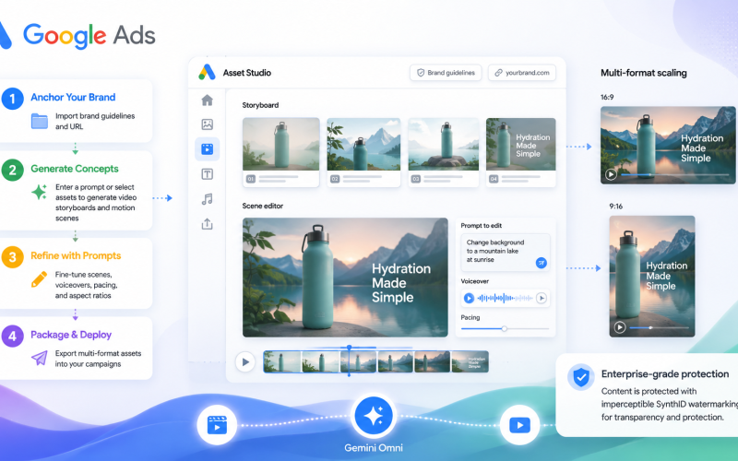Image resolution: width=738 pixels, height=461 pixels.
Task: Open the yourbrand.com link button
Action: click(522, 73)
